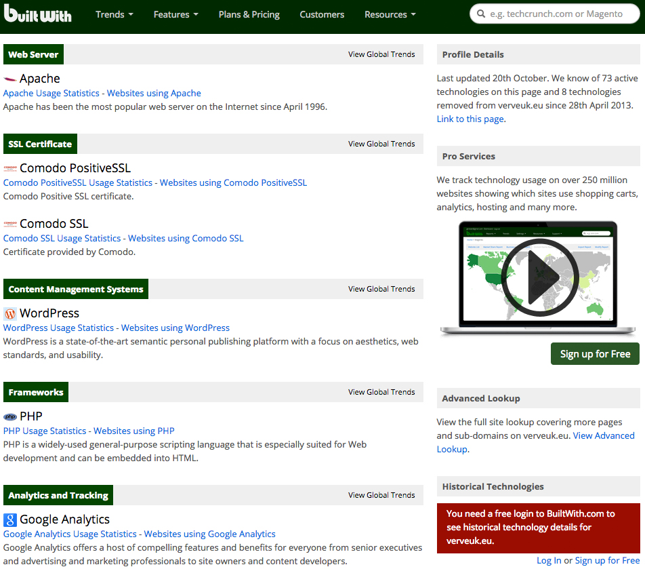Screen dimensions: 645x569
Task: Click the PHP logo icon
Action: click(10, 416)
